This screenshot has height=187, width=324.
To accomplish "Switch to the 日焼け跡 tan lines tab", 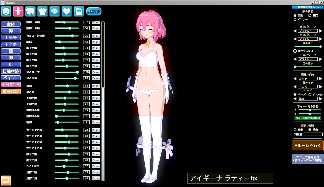I will tap(11, 71).
